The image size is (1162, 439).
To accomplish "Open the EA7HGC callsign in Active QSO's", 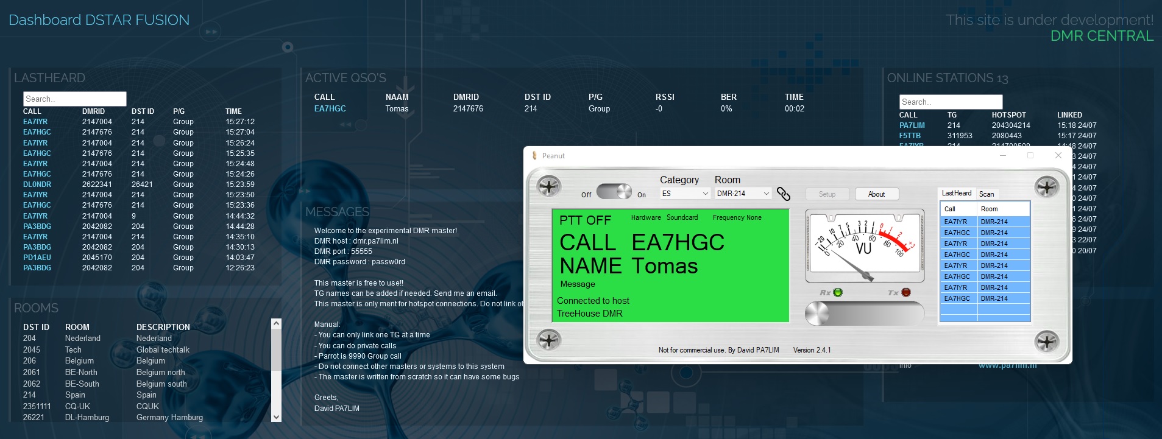I will tap(330, 109).
